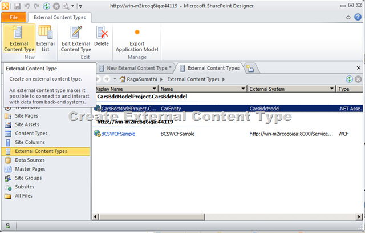Stop loading via breadcrumb bar X icon
The width and height of the screenshot is (365, 233).
coord(359,79)
